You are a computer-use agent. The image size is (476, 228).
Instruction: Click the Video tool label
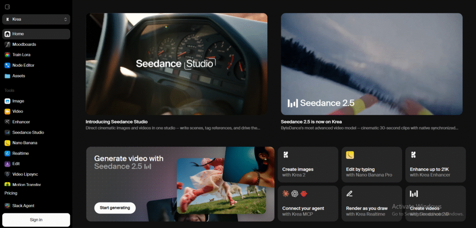18,111
